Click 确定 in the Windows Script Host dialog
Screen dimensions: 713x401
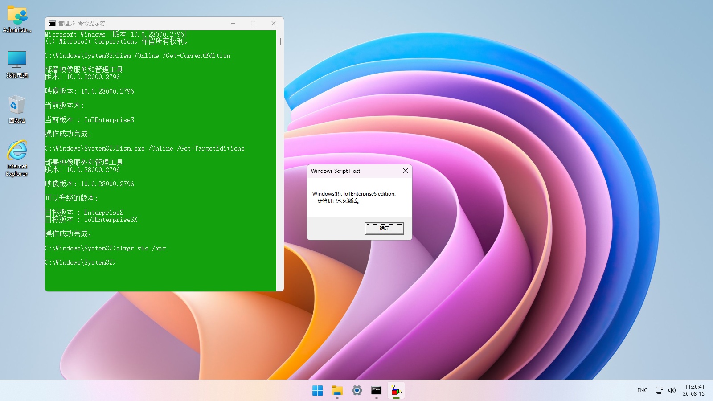pyautogui.click(x=385, y=228)
